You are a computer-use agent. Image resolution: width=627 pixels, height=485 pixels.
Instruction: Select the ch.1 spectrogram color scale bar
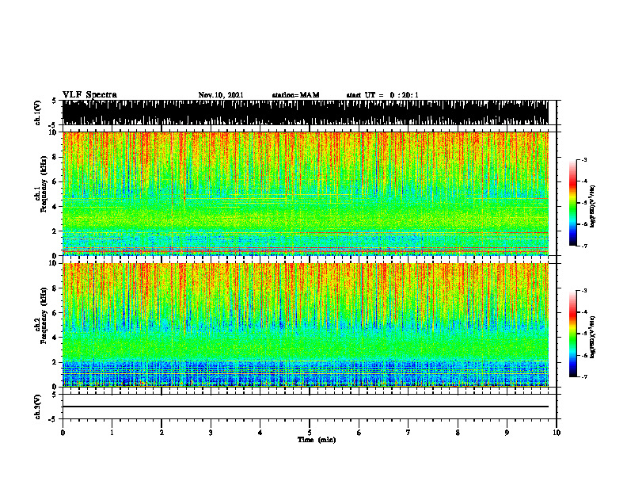pyautogui.click(x=572, y=203)
